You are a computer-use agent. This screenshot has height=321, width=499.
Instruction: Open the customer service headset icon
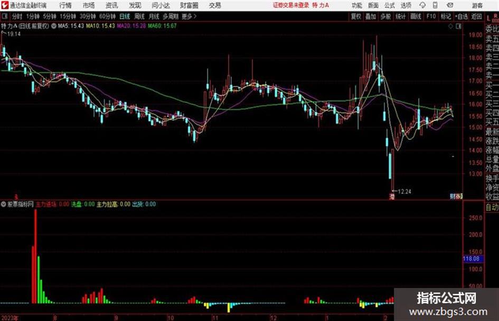point(422,5)
